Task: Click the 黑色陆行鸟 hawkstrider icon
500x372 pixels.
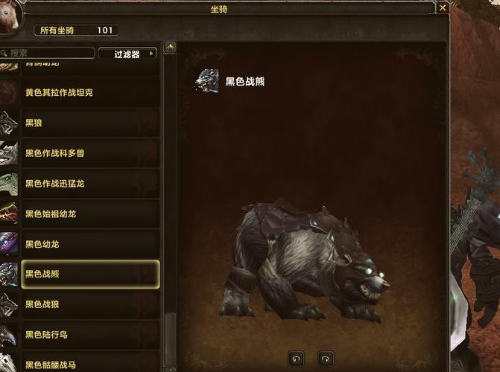Action: tap(9, 335)
